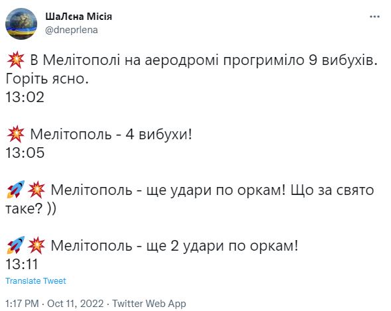The image size is (391, 311).
Task: Click the explosion emoji before 'В Мелітополі'
Action: [15, 60]
